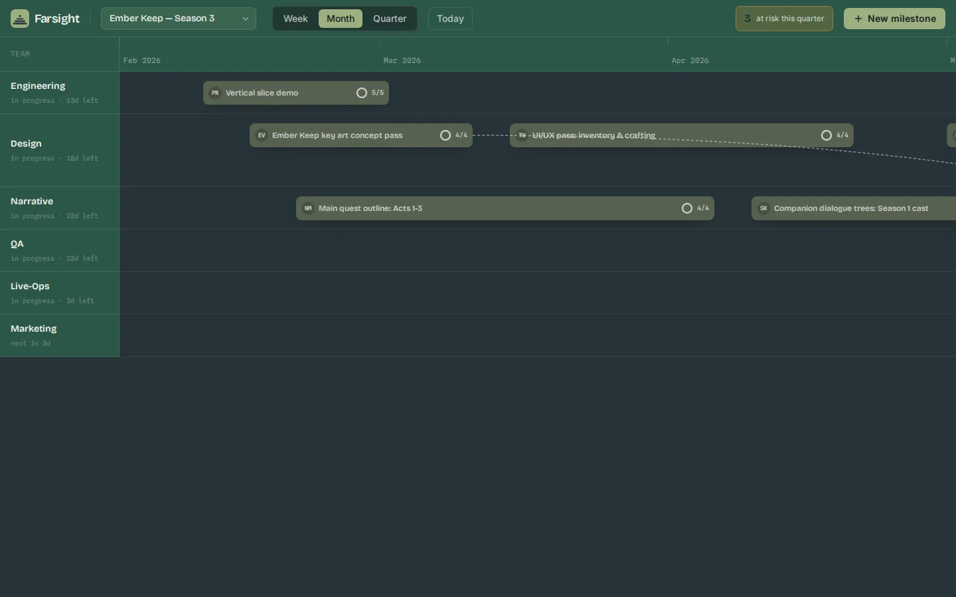
Task: Click the progress ring on Ember Keep key art
Action: [445, 135]
